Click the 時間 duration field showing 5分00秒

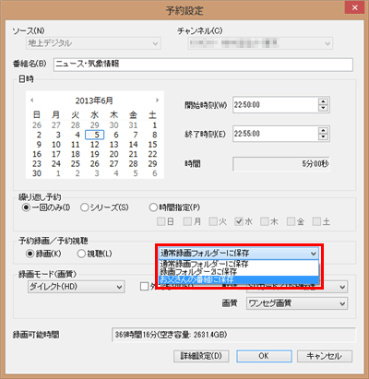pos(281,164)
